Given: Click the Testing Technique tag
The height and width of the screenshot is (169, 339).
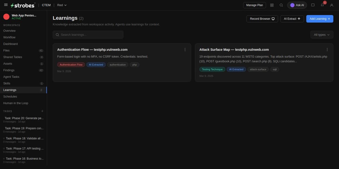Looking at the screenshot, I should 212,69.
